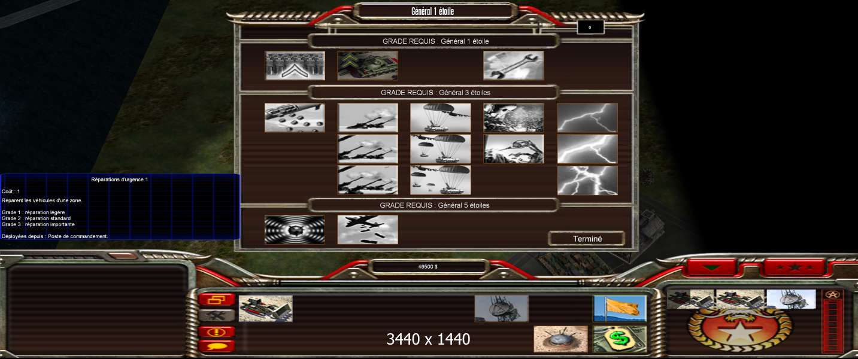The image size is (858, 359).
Task: Click 'Grade 3 : réparation importante' line
Action: 38,224
